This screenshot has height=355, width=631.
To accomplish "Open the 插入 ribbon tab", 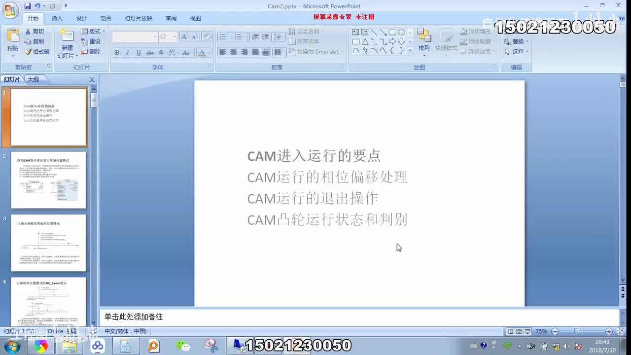I will point(57,18).
